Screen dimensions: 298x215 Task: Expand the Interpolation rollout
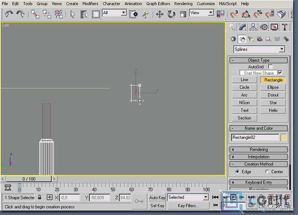[258, 157]
